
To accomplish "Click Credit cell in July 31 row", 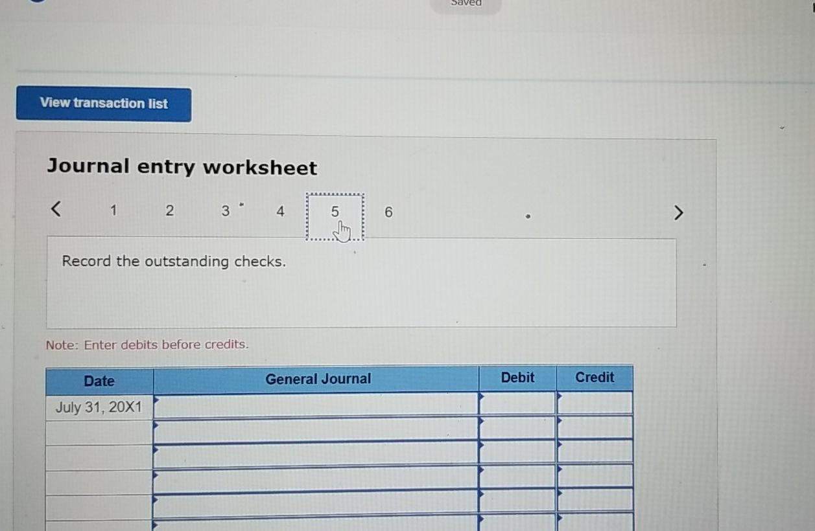I will pyautogui.click(x=595, y=402).
